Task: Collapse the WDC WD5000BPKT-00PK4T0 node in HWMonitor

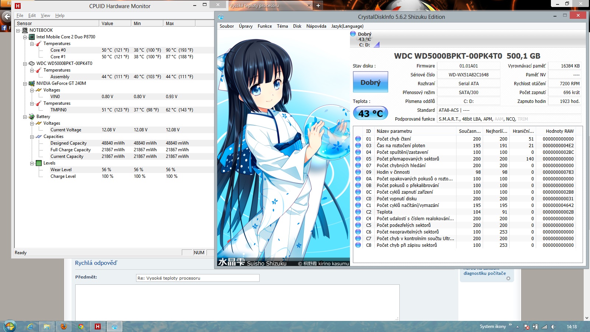Action: [x=25, y=64]
